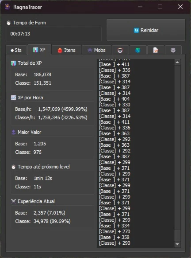Minimize the RagnaTracer window
The image size is (191, 258).
140,7
